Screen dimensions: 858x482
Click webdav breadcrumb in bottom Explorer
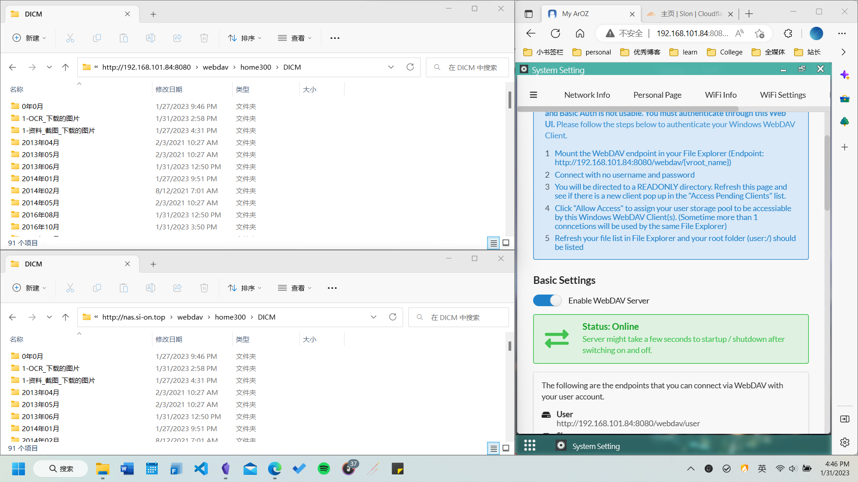tap(190, 317)
